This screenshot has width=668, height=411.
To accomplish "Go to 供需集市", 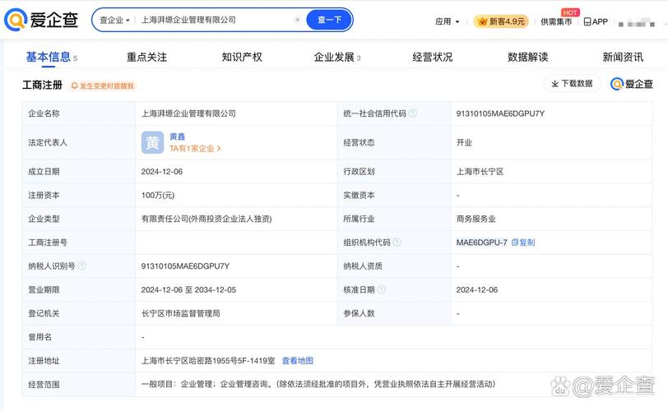I will click(556, 21).
